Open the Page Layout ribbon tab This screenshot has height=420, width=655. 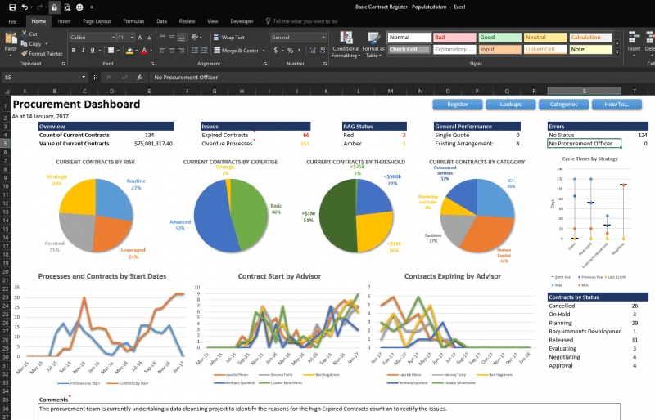point(97,21)
